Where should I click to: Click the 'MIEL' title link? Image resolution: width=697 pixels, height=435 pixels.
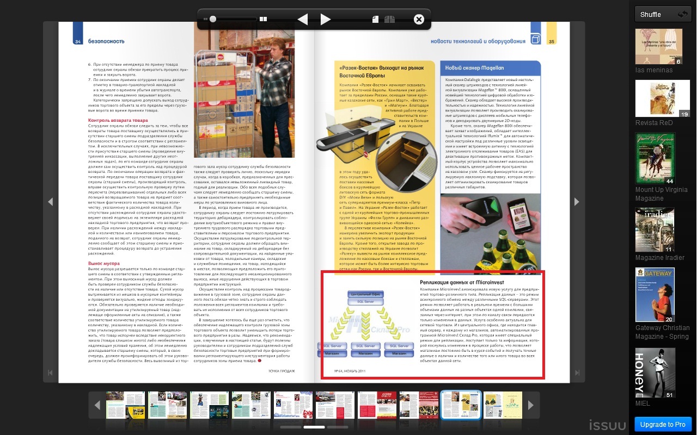(x=643, y=403)
